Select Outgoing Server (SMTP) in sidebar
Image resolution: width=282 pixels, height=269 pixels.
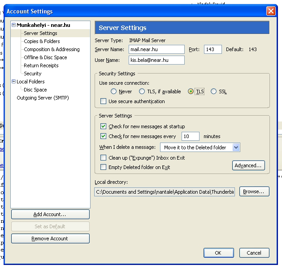pyautogui.click(x=43, y=98)
